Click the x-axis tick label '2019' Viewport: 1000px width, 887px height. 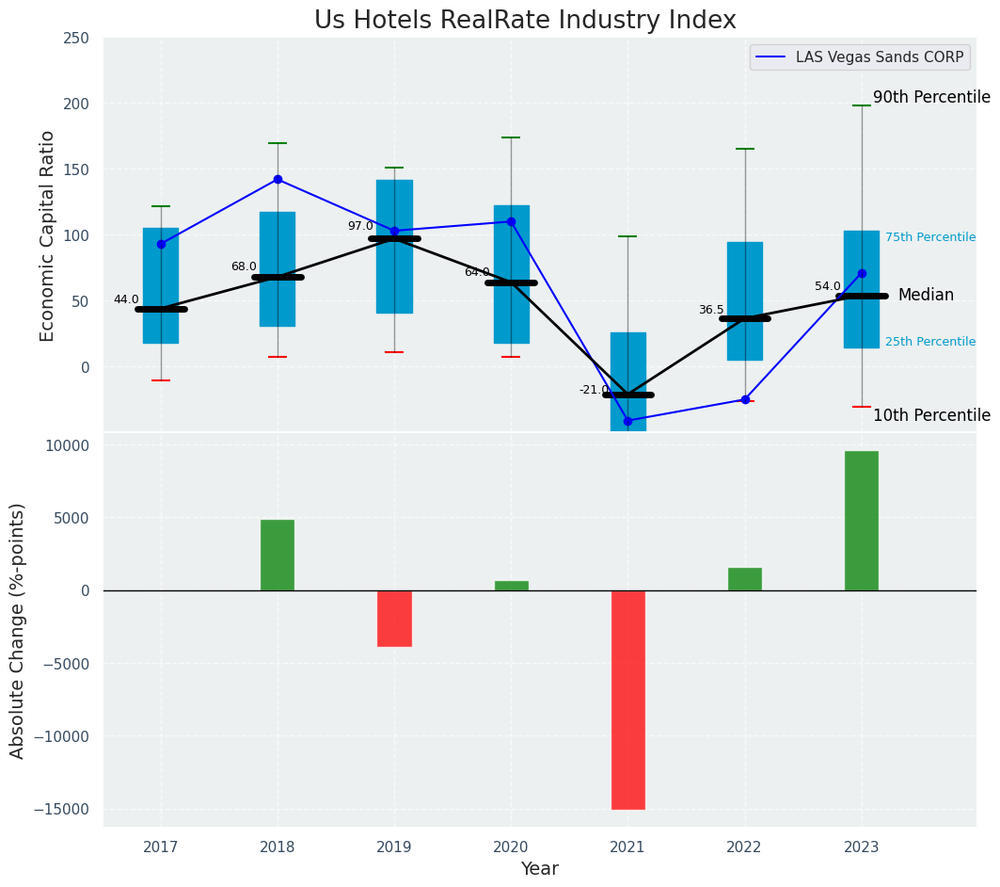tap(394, 847)
